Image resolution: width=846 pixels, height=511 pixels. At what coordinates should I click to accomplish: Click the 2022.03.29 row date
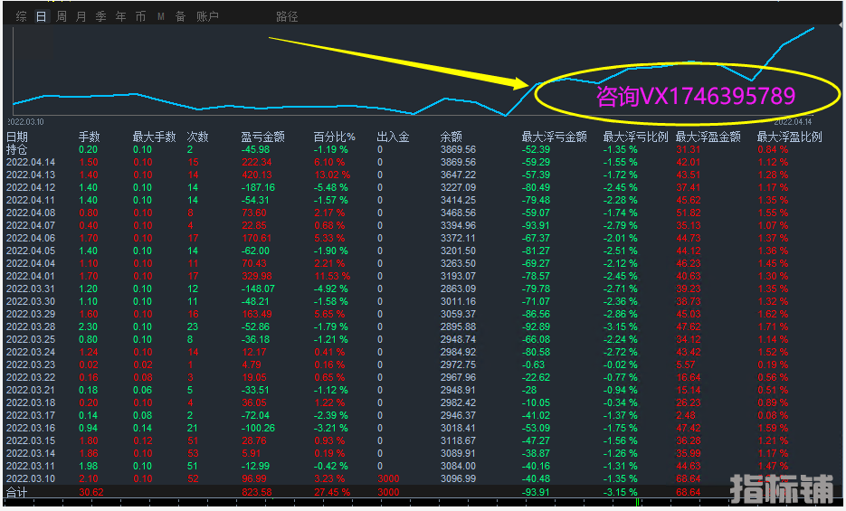pyautogui.click(x=30, y=314)
